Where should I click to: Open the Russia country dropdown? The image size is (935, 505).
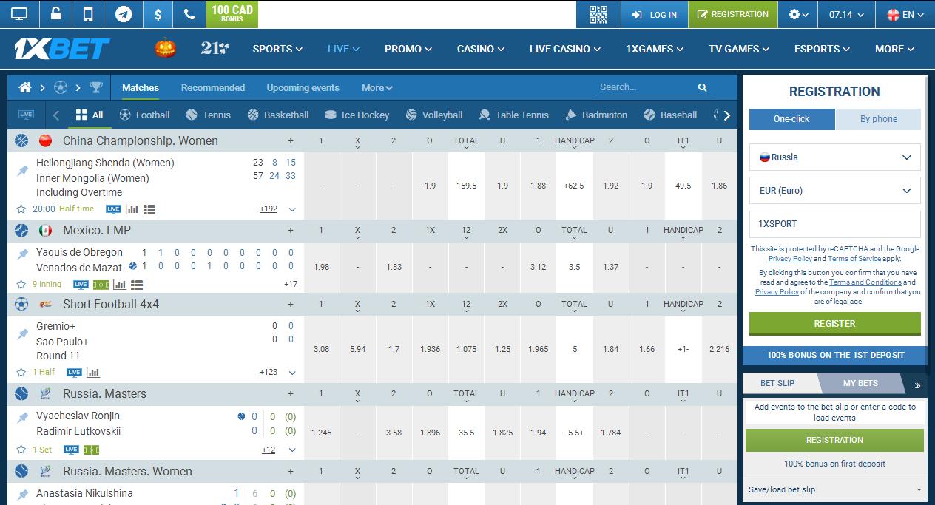(834, 157)
